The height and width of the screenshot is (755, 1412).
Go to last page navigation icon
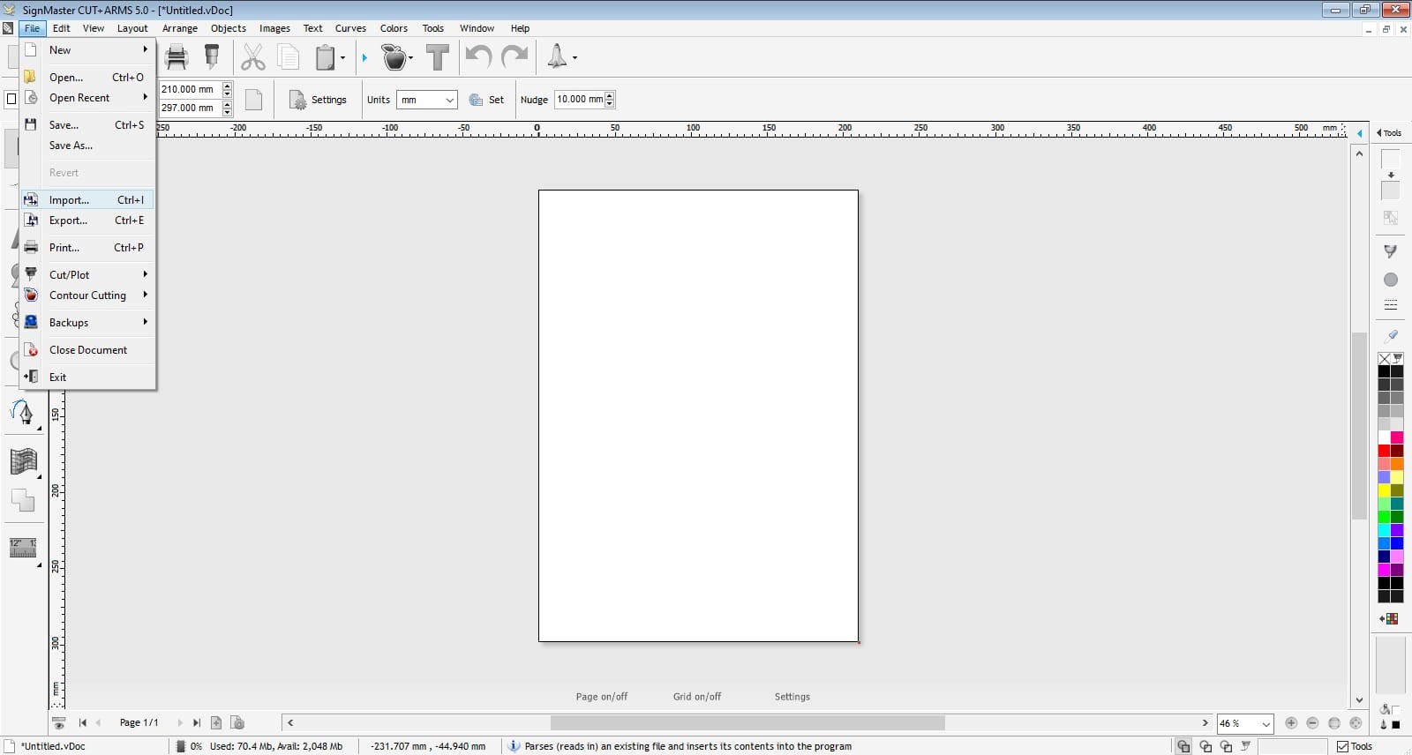tap(197, 722)
